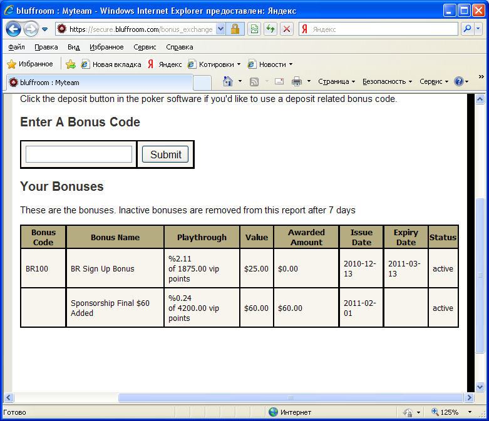Click the read mail envelope icon

279,82
